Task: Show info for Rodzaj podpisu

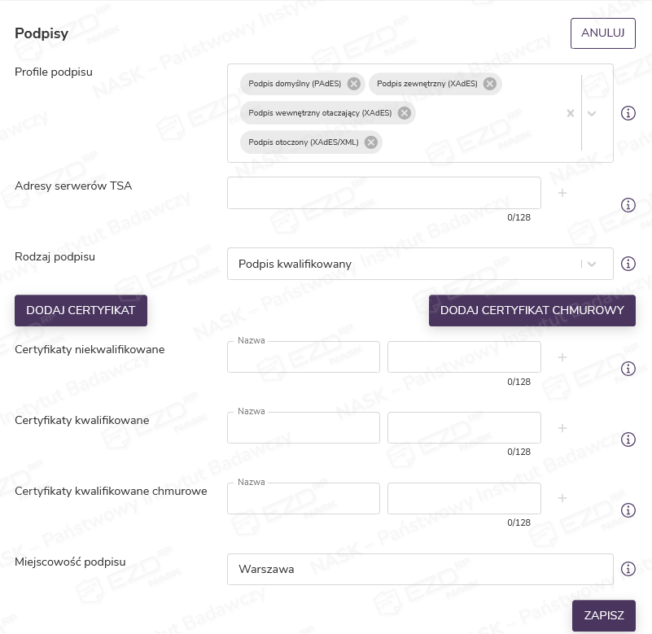Action: pyautogui.click(x=628, y=264)
